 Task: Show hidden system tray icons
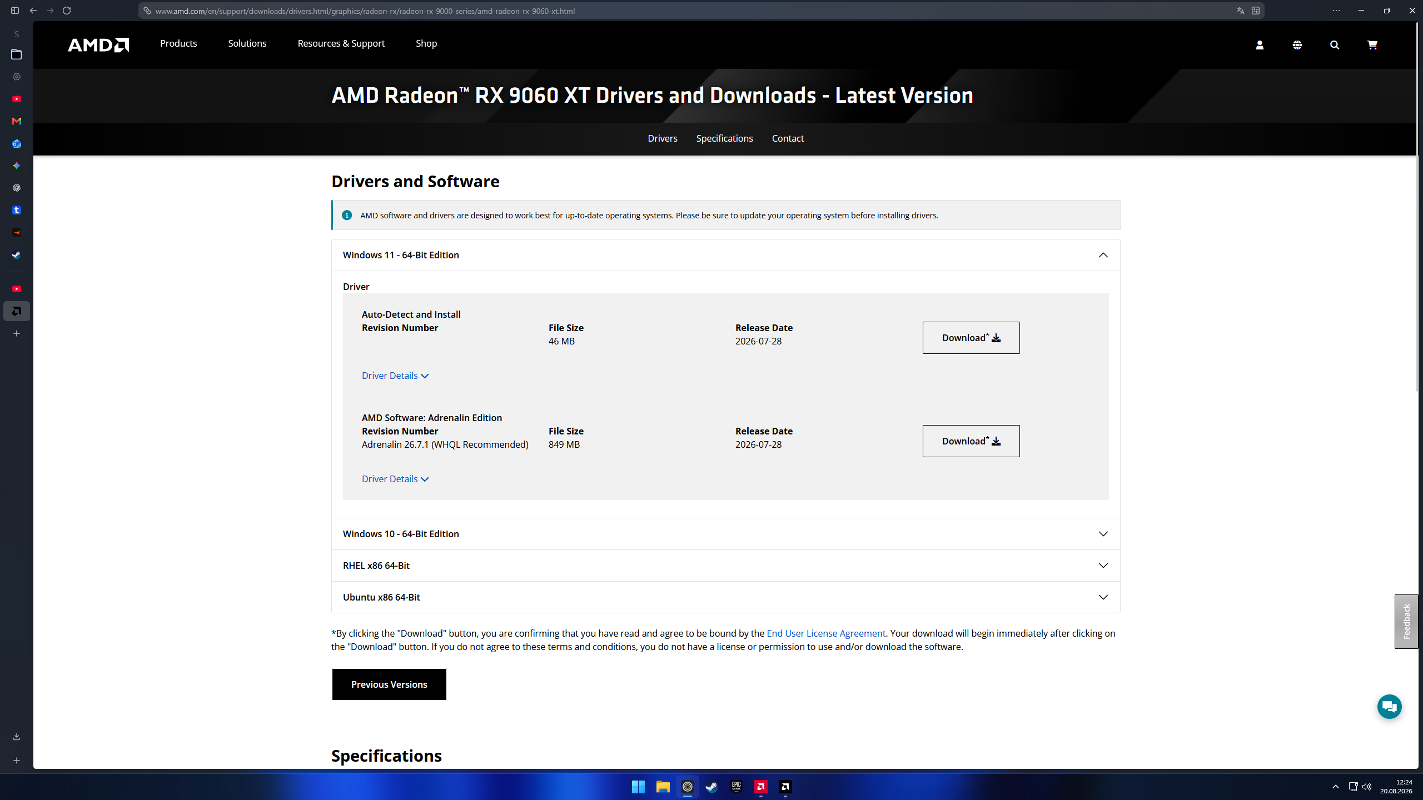pyautogui.click(x=1336, y=787)
